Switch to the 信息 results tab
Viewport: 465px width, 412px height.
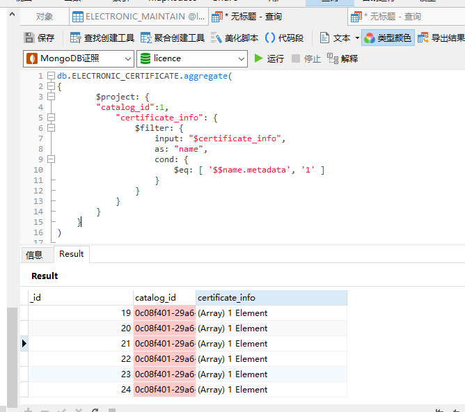(34, 255)
